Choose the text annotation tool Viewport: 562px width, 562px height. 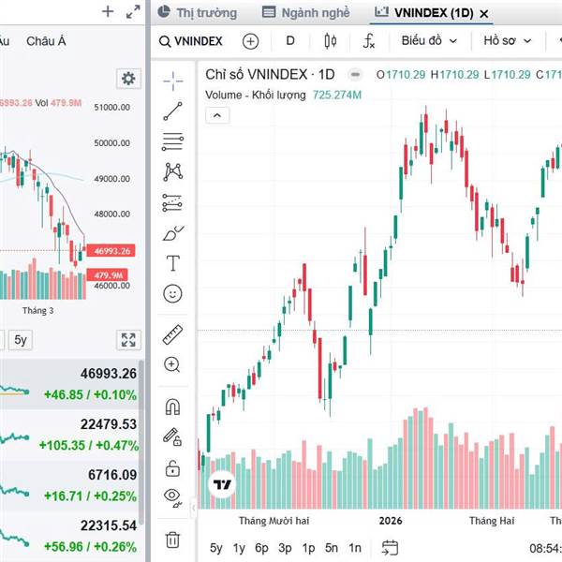click(173, 263)
